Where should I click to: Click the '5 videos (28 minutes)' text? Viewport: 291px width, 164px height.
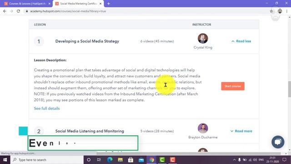click(157, 131)
